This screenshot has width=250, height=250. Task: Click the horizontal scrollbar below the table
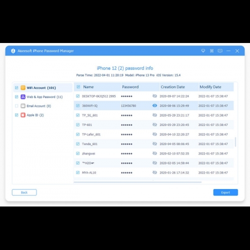(x=137, y=182)
